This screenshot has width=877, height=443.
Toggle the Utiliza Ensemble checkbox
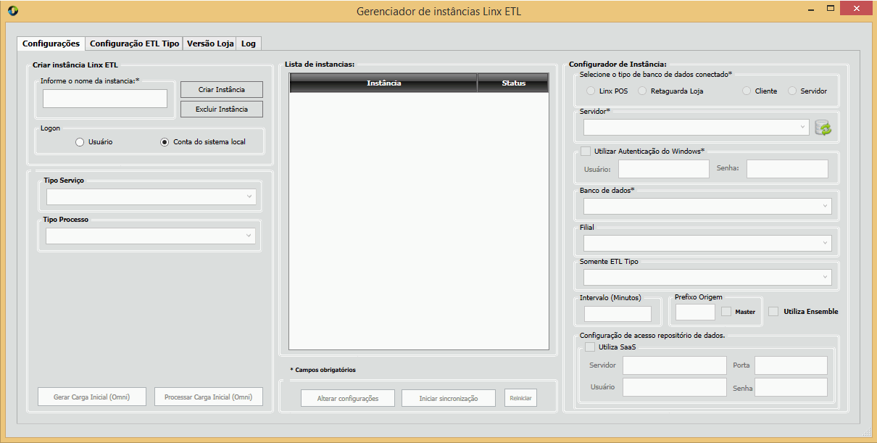pos(773,311)
